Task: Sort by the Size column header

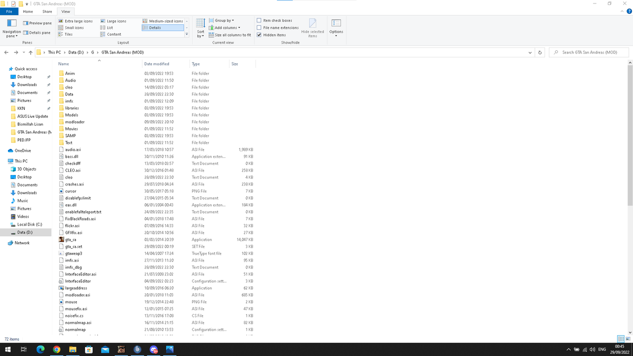Action: (242, 64)
